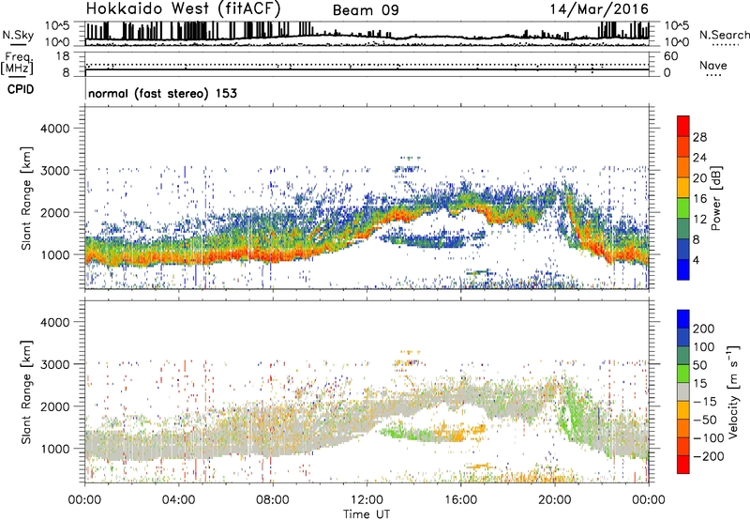The width and height of the screenshot is (750, 520).
Task: Click the '2000' tick on power panel
Action: point(54,212)
